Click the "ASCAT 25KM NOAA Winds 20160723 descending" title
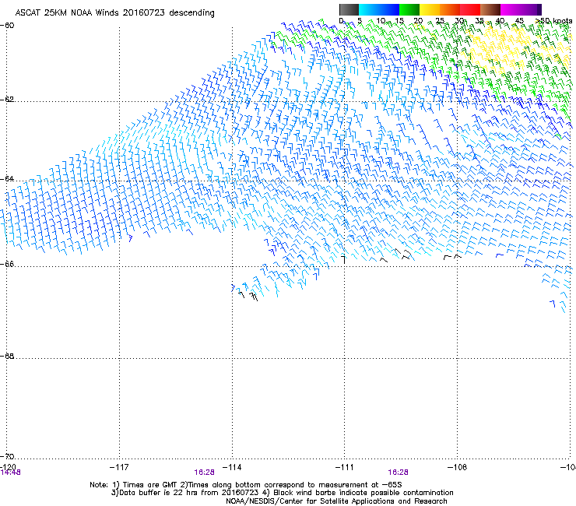The image size is (576, 506). pyautogui.click(x=114, y=13)
